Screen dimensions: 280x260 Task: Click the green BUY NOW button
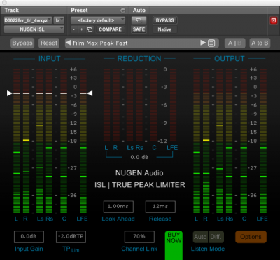[x=174, y=245]
